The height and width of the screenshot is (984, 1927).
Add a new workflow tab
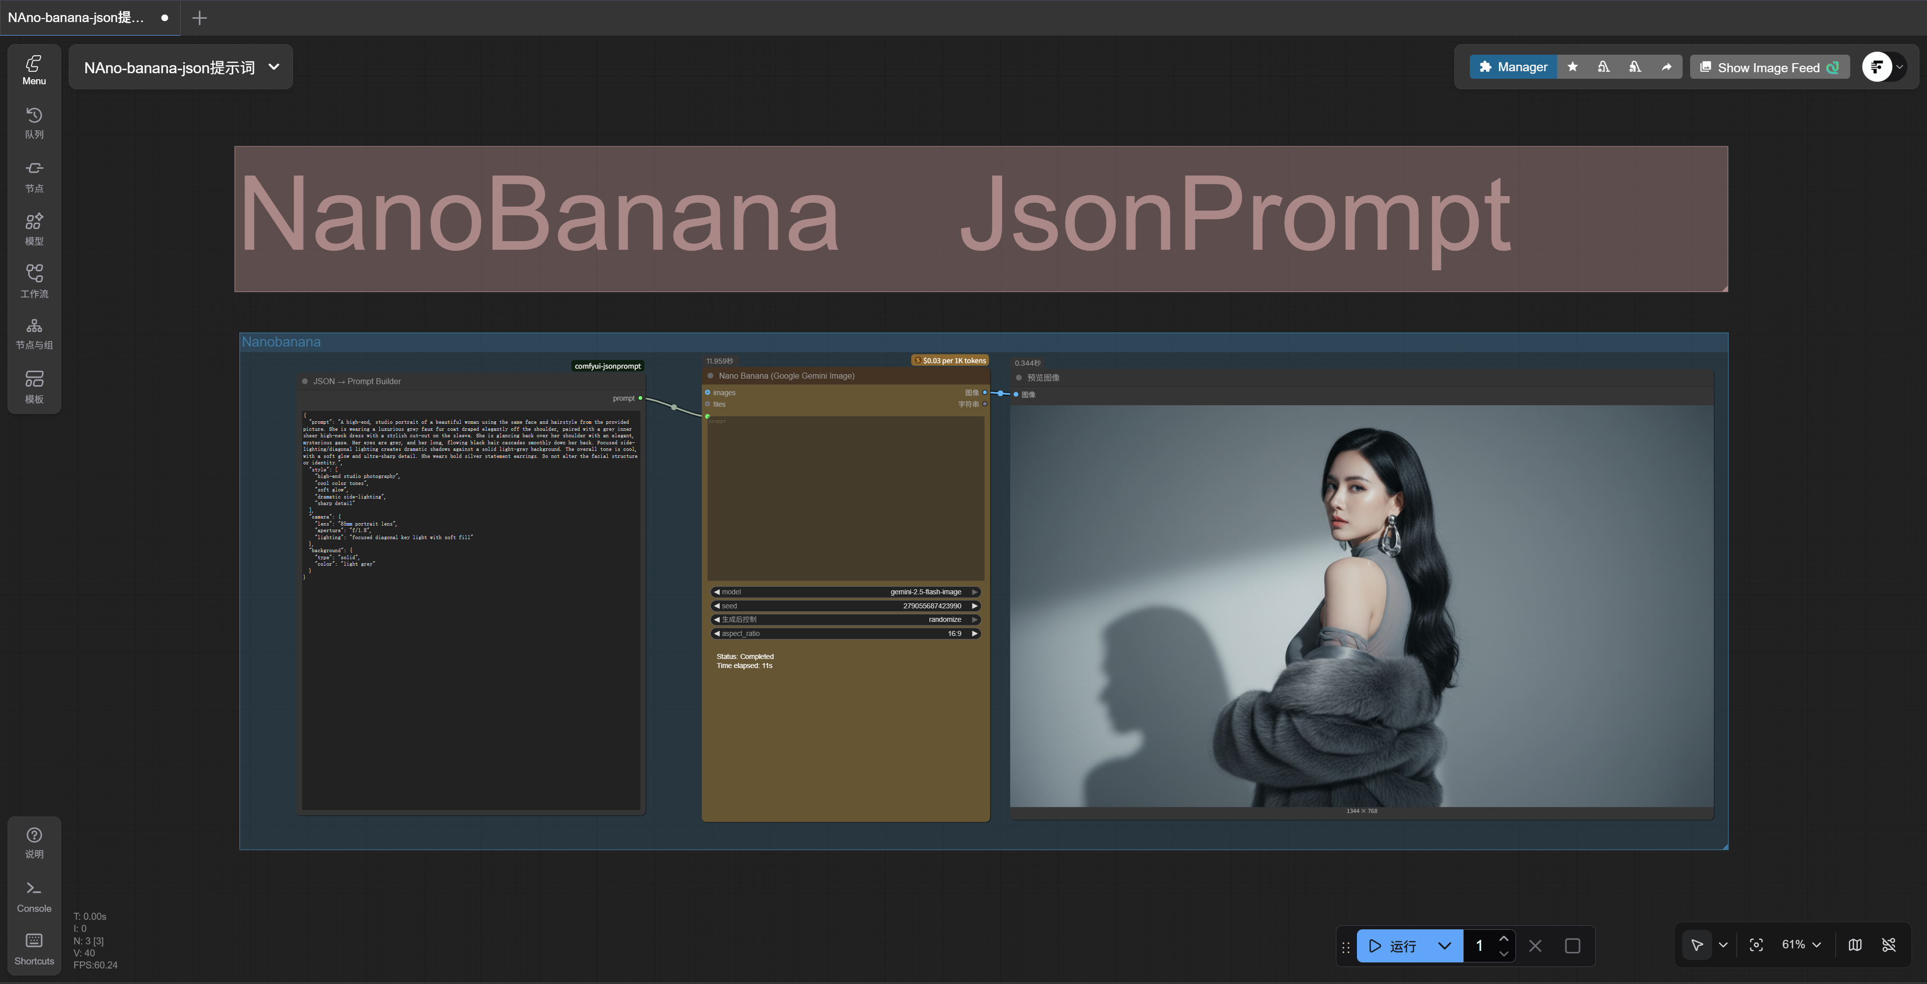(199, 18)
